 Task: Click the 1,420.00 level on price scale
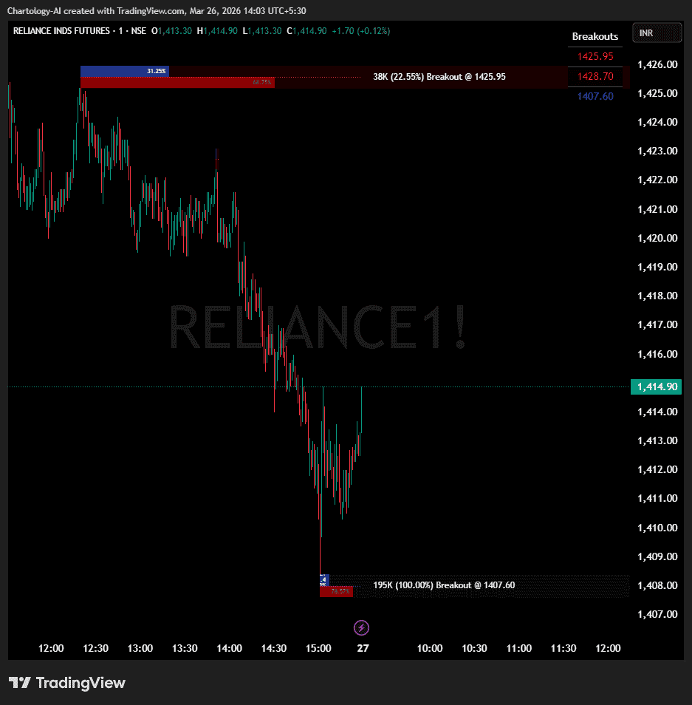[657, 238]
